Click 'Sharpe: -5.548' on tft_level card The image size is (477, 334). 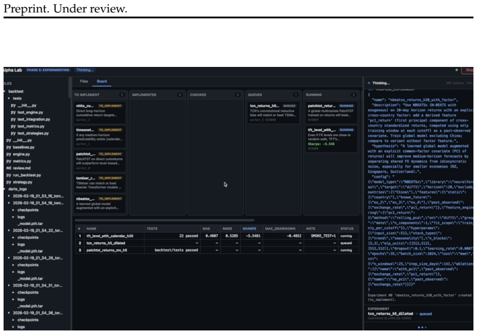click(321, 144)
